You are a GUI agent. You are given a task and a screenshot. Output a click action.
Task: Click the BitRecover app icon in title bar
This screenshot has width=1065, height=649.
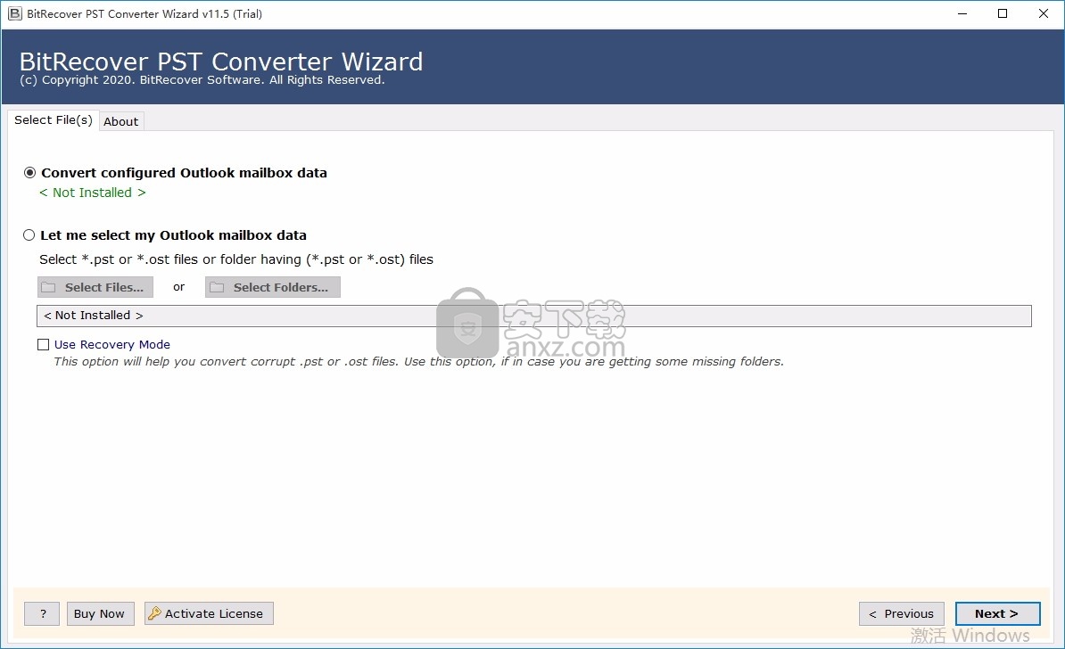coord(14,13)
